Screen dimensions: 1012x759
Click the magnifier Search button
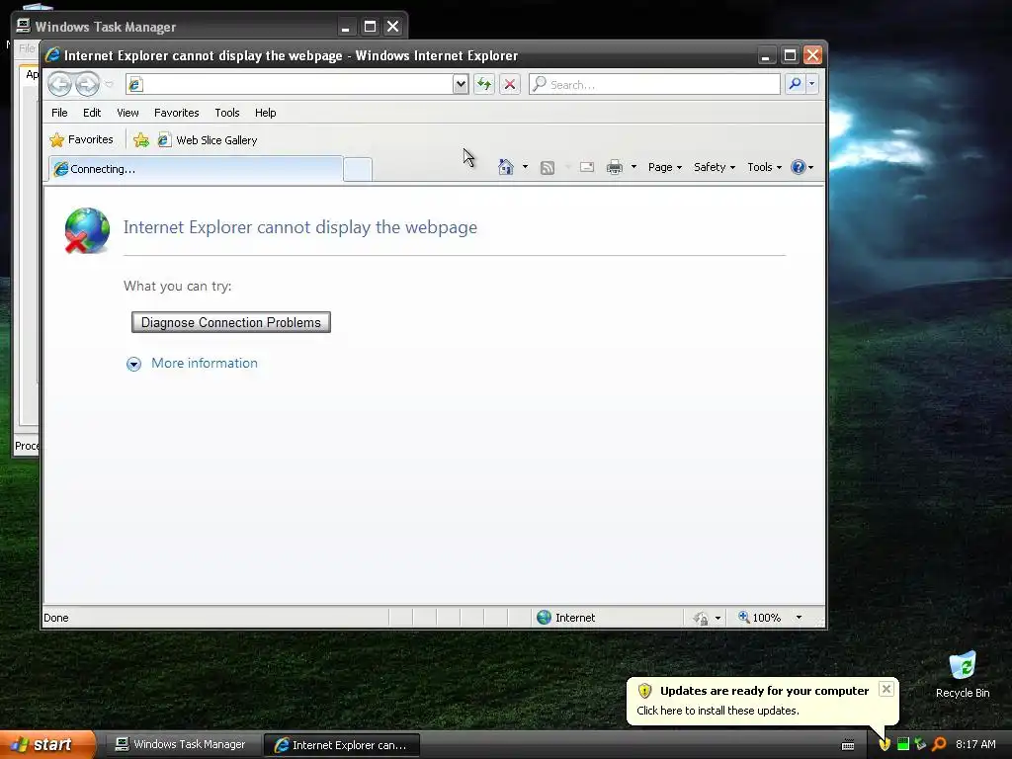[x=796, y=84]
